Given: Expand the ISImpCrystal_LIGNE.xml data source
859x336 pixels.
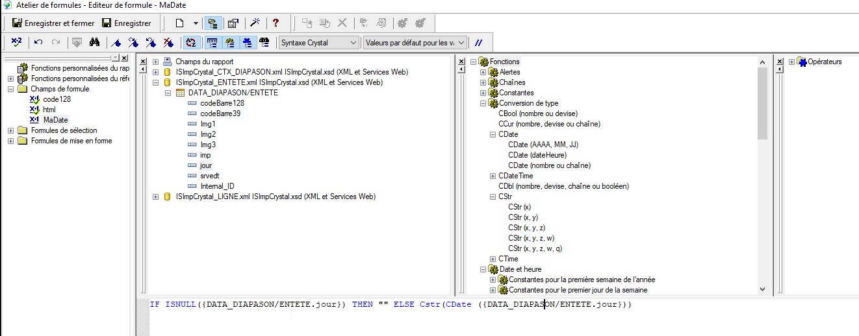Looking at the screenshot, I should point(156,197).
